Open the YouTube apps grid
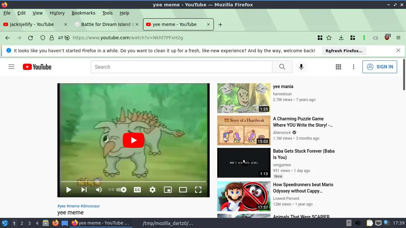This screenshot has height=228, width=406. 338,67
